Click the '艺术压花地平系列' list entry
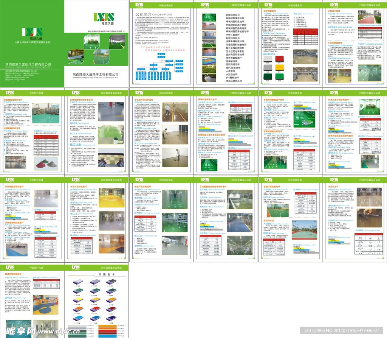 click(235, 51)
